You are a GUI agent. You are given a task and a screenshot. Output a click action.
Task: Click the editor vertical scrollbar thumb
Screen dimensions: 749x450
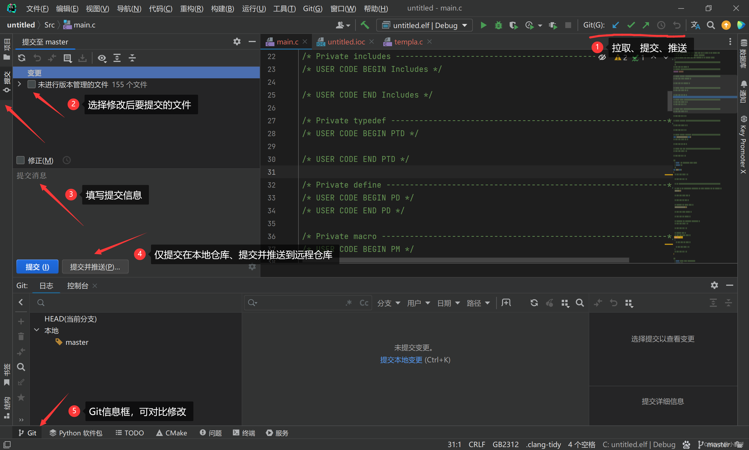coord(669,101)
